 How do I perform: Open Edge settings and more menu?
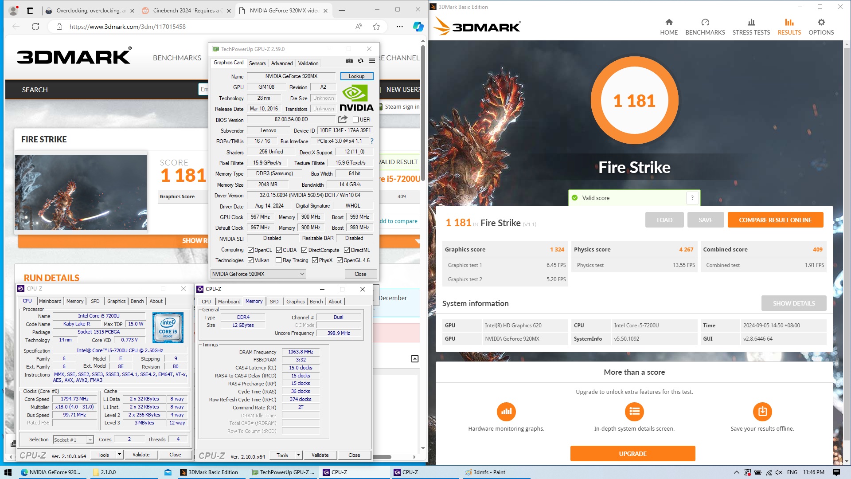(399, 27)
